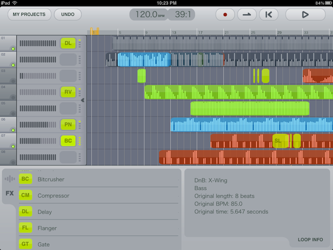Viewport: 333px width, 250px height.
Task: Open the PN effect on track 06
Action: tap(68, 125)
